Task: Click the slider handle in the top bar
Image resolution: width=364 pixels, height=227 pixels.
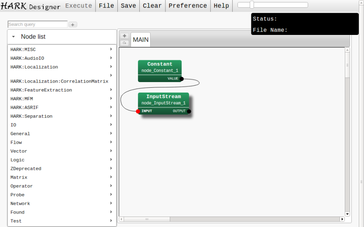Action: click(252, 5)
